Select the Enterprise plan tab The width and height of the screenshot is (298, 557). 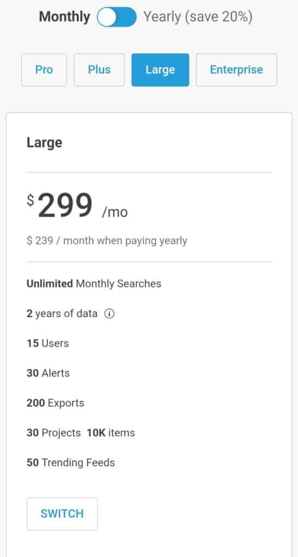[x=237, y=70]
